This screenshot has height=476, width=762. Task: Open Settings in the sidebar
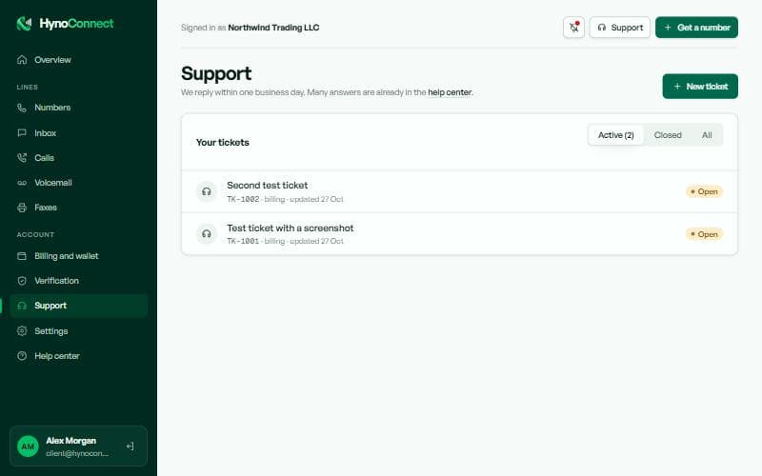click(x=79, y=330)
